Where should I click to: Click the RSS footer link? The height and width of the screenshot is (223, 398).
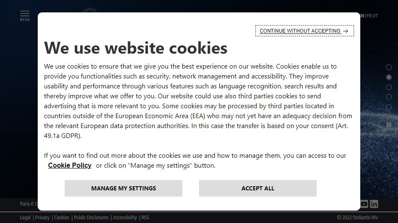[146, 218]
